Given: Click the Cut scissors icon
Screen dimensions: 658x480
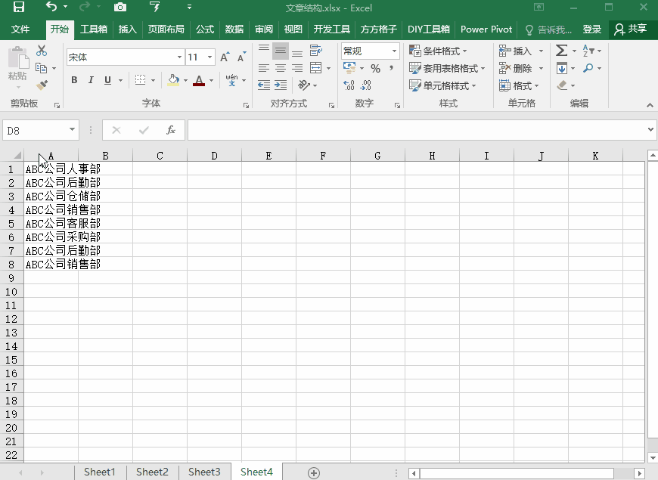Looking at the screenshot, I should 42,51.
